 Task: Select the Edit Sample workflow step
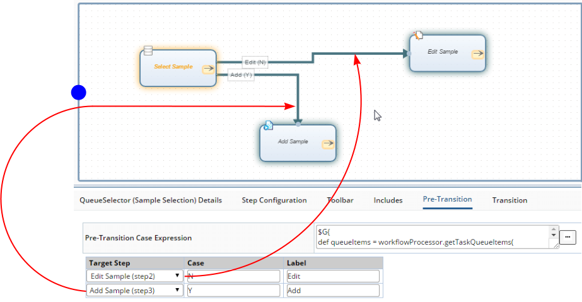click(x=448, y=53)
